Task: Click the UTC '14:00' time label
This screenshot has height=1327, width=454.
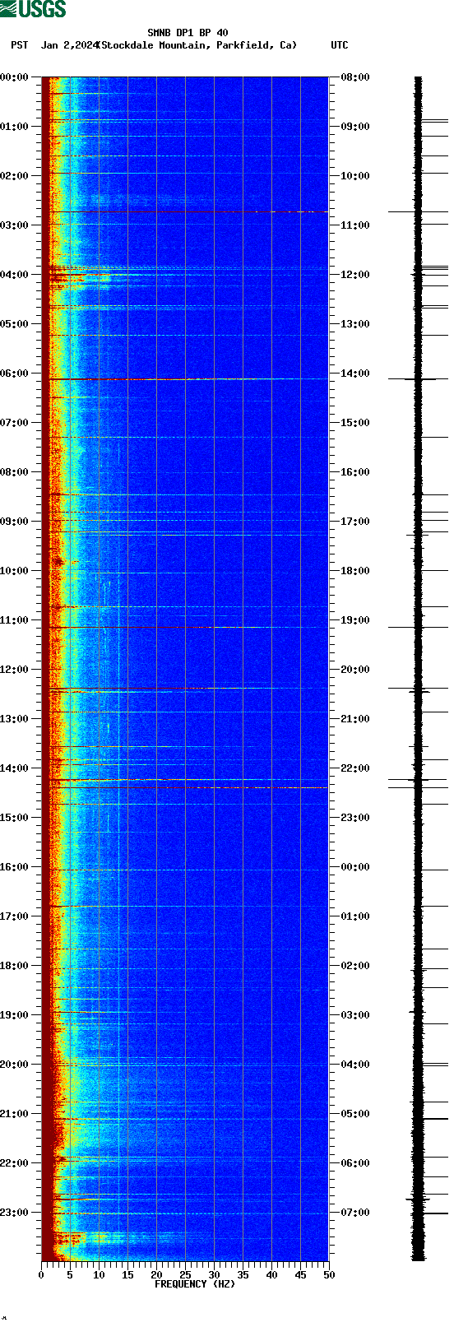Action: [x=355, y=374]
